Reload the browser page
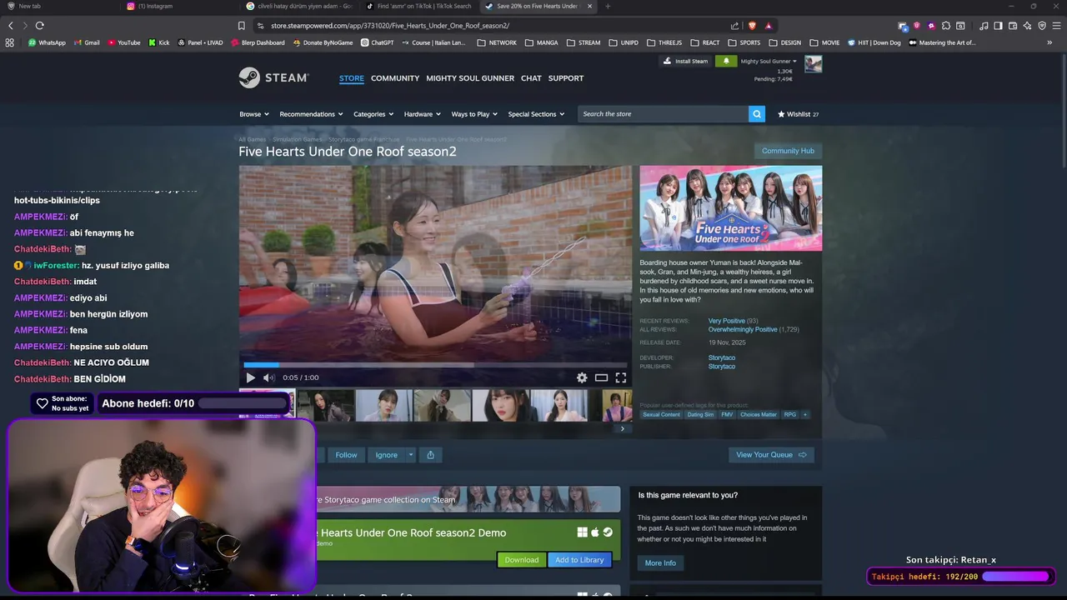Image resolution: width=1067 pixels, height=600 pixels. point(39,26)
